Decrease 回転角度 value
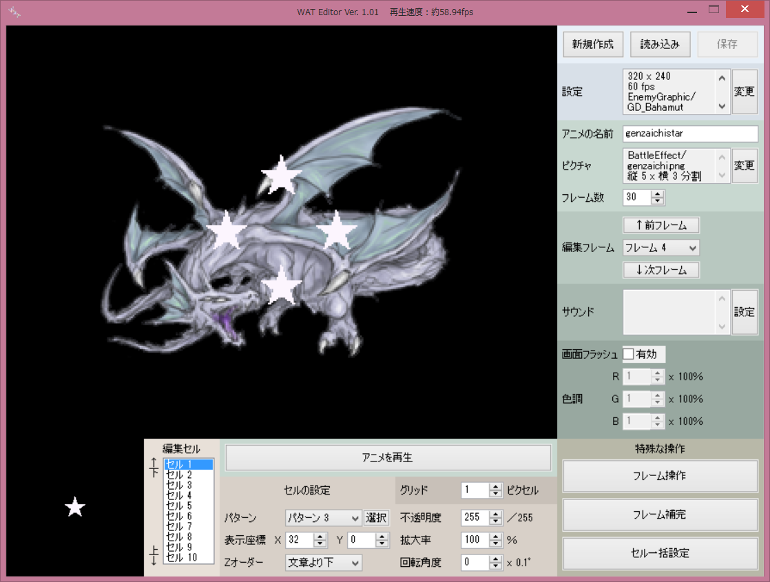770x582 pixels. 495,566
